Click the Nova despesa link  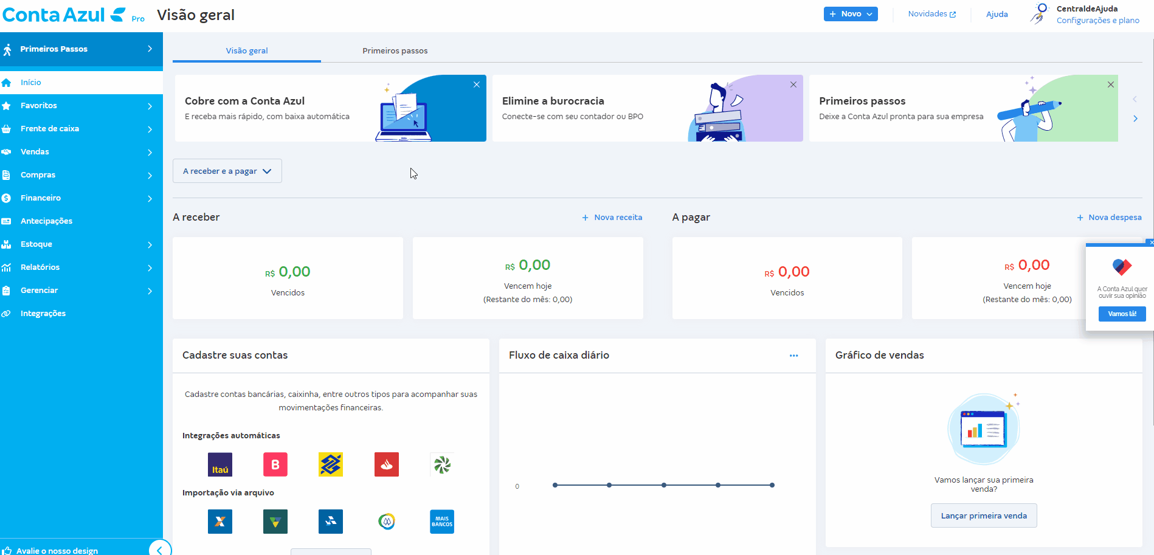(x=1109, y=218)
